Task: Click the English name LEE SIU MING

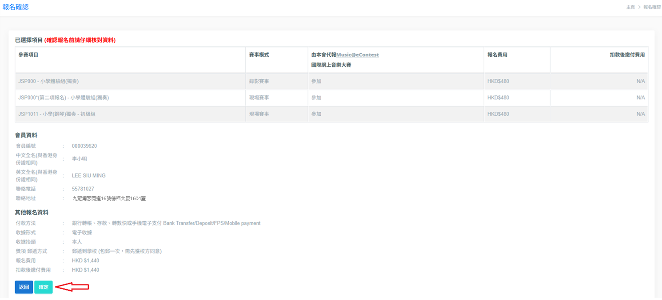Action: 89,176
